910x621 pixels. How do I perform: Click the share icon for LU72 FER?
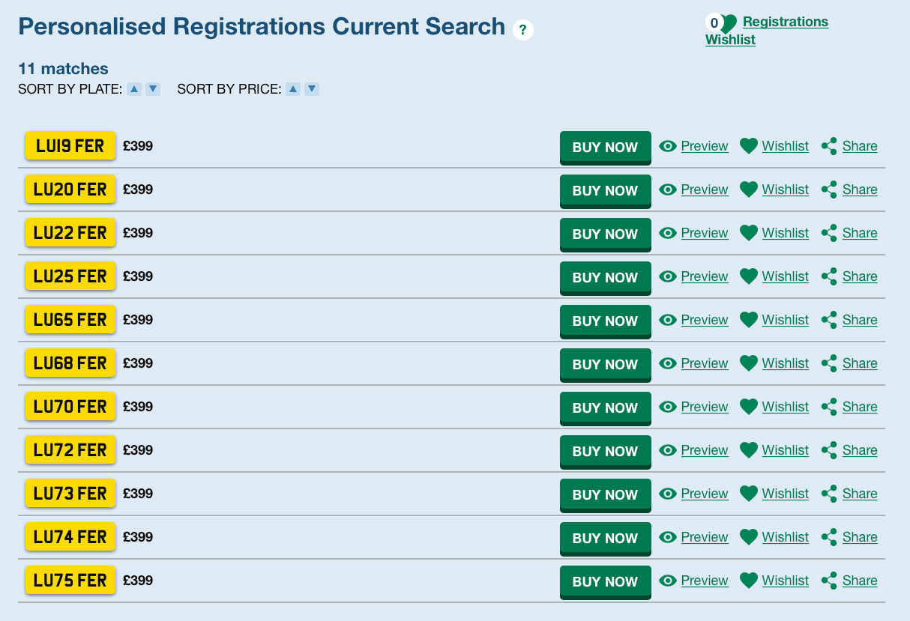pyautogui.click(x=829, y=450)
